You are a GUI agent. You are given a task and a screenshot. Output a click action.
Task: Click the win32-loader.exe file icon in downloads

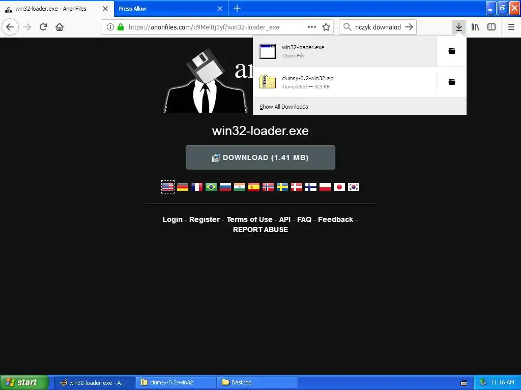[x=268, y=51]
